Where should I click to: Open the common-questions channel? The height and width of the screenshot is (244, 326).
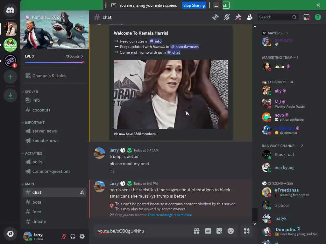(55, 172)
